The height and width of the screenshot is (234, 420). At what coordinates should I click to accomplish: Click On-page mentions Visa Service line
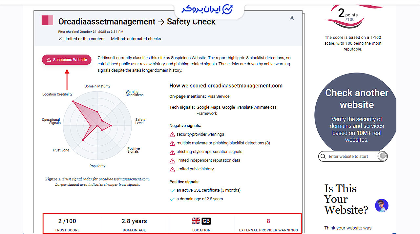pyautogui.click(x=199, y=96)
